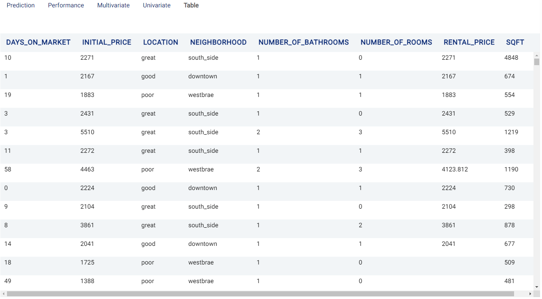Select SQFT cell 878
The width and height of the screenshot is (542, 299).
pos(510,225)
